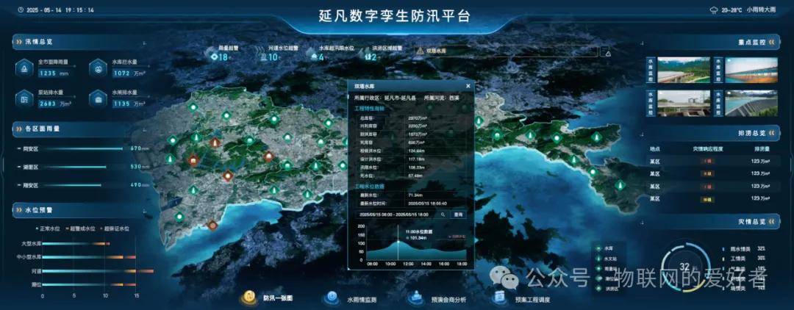Click the clock icon beside the date
Viewport: 794px width, 310px height.
point(21,10)
